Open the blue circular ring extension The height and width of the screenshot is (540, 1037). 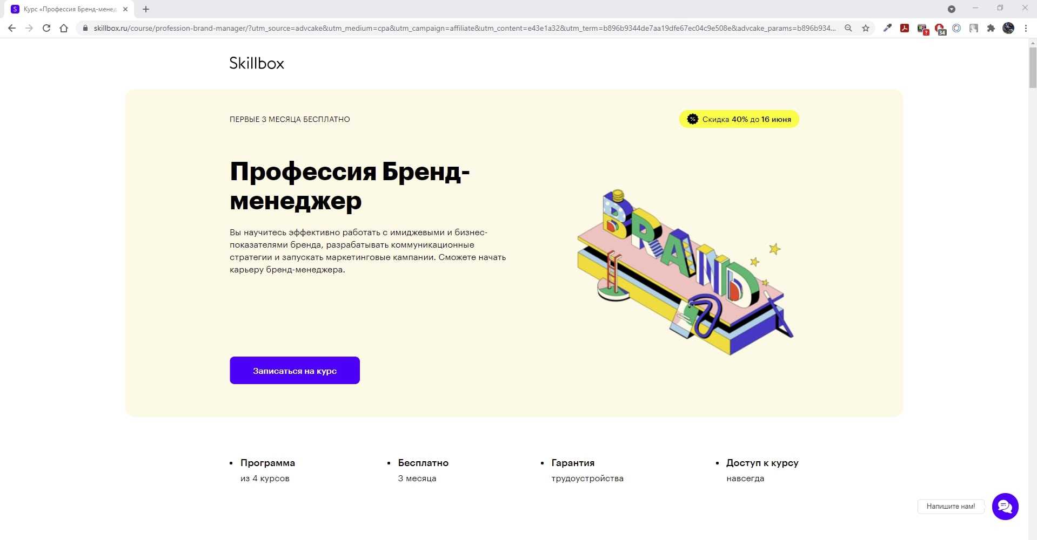[956, 28]
